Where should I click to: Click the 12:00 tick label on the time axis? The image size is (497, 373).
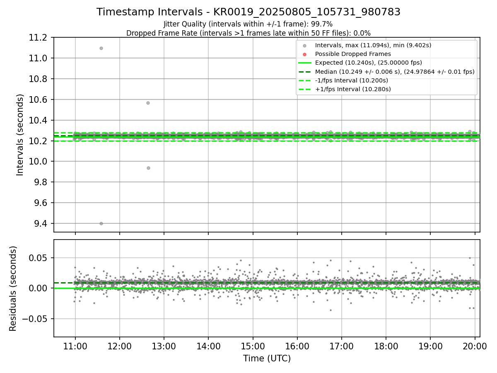point(119,346)
